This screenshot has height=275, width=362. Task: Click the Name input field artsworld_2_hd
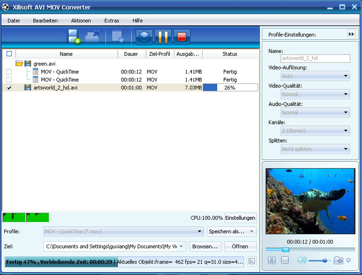point(316,58)
